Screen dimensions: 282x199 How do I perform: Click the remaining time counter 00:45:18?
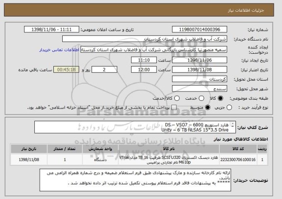[66, 69]
